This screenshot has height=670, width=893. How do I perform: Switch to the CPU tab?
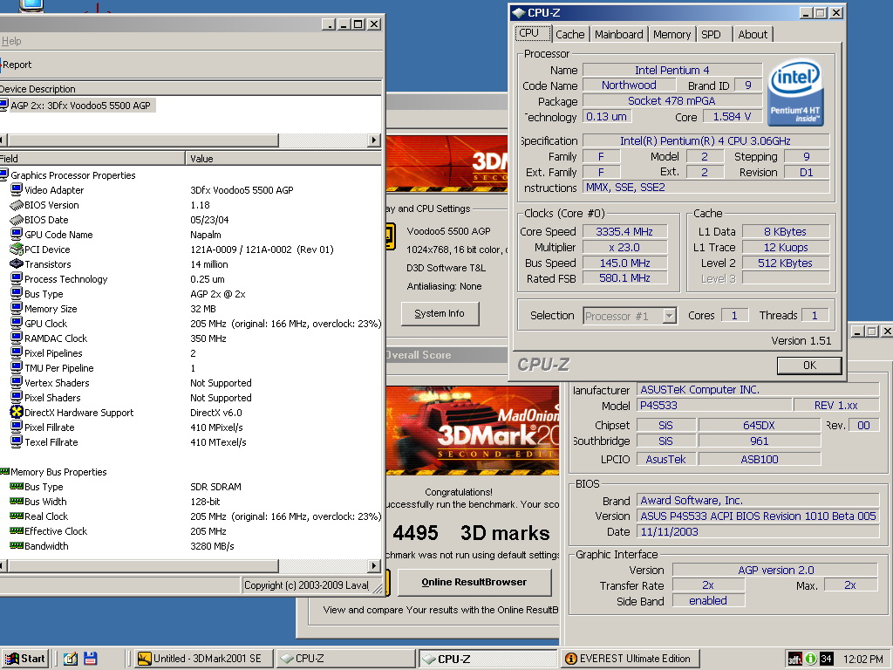532,33
